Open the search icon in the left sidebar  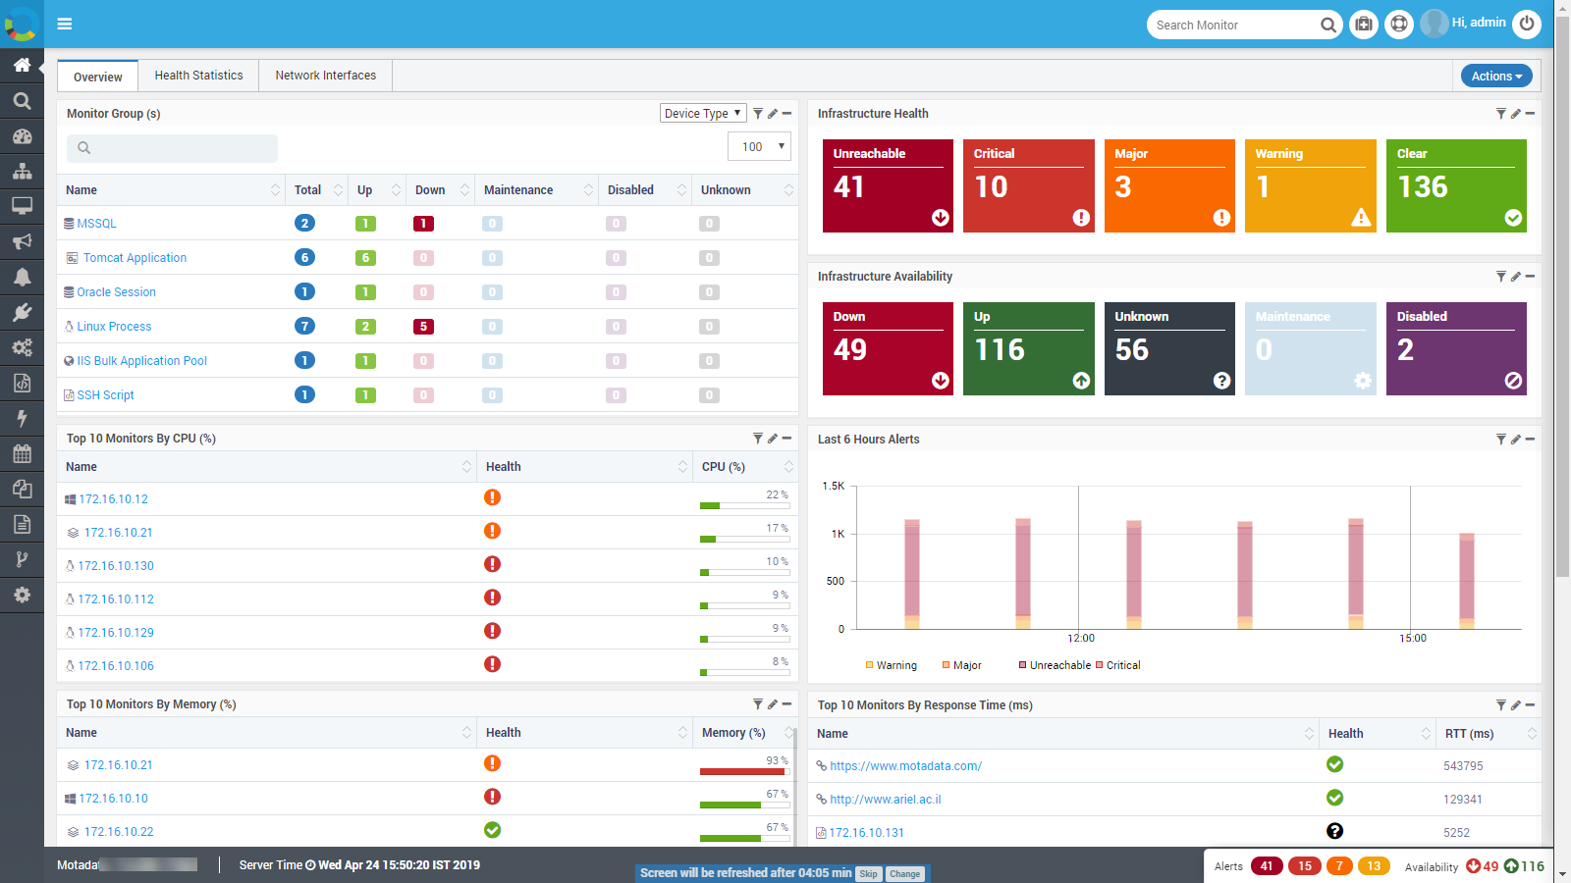[x=22, y=100]
